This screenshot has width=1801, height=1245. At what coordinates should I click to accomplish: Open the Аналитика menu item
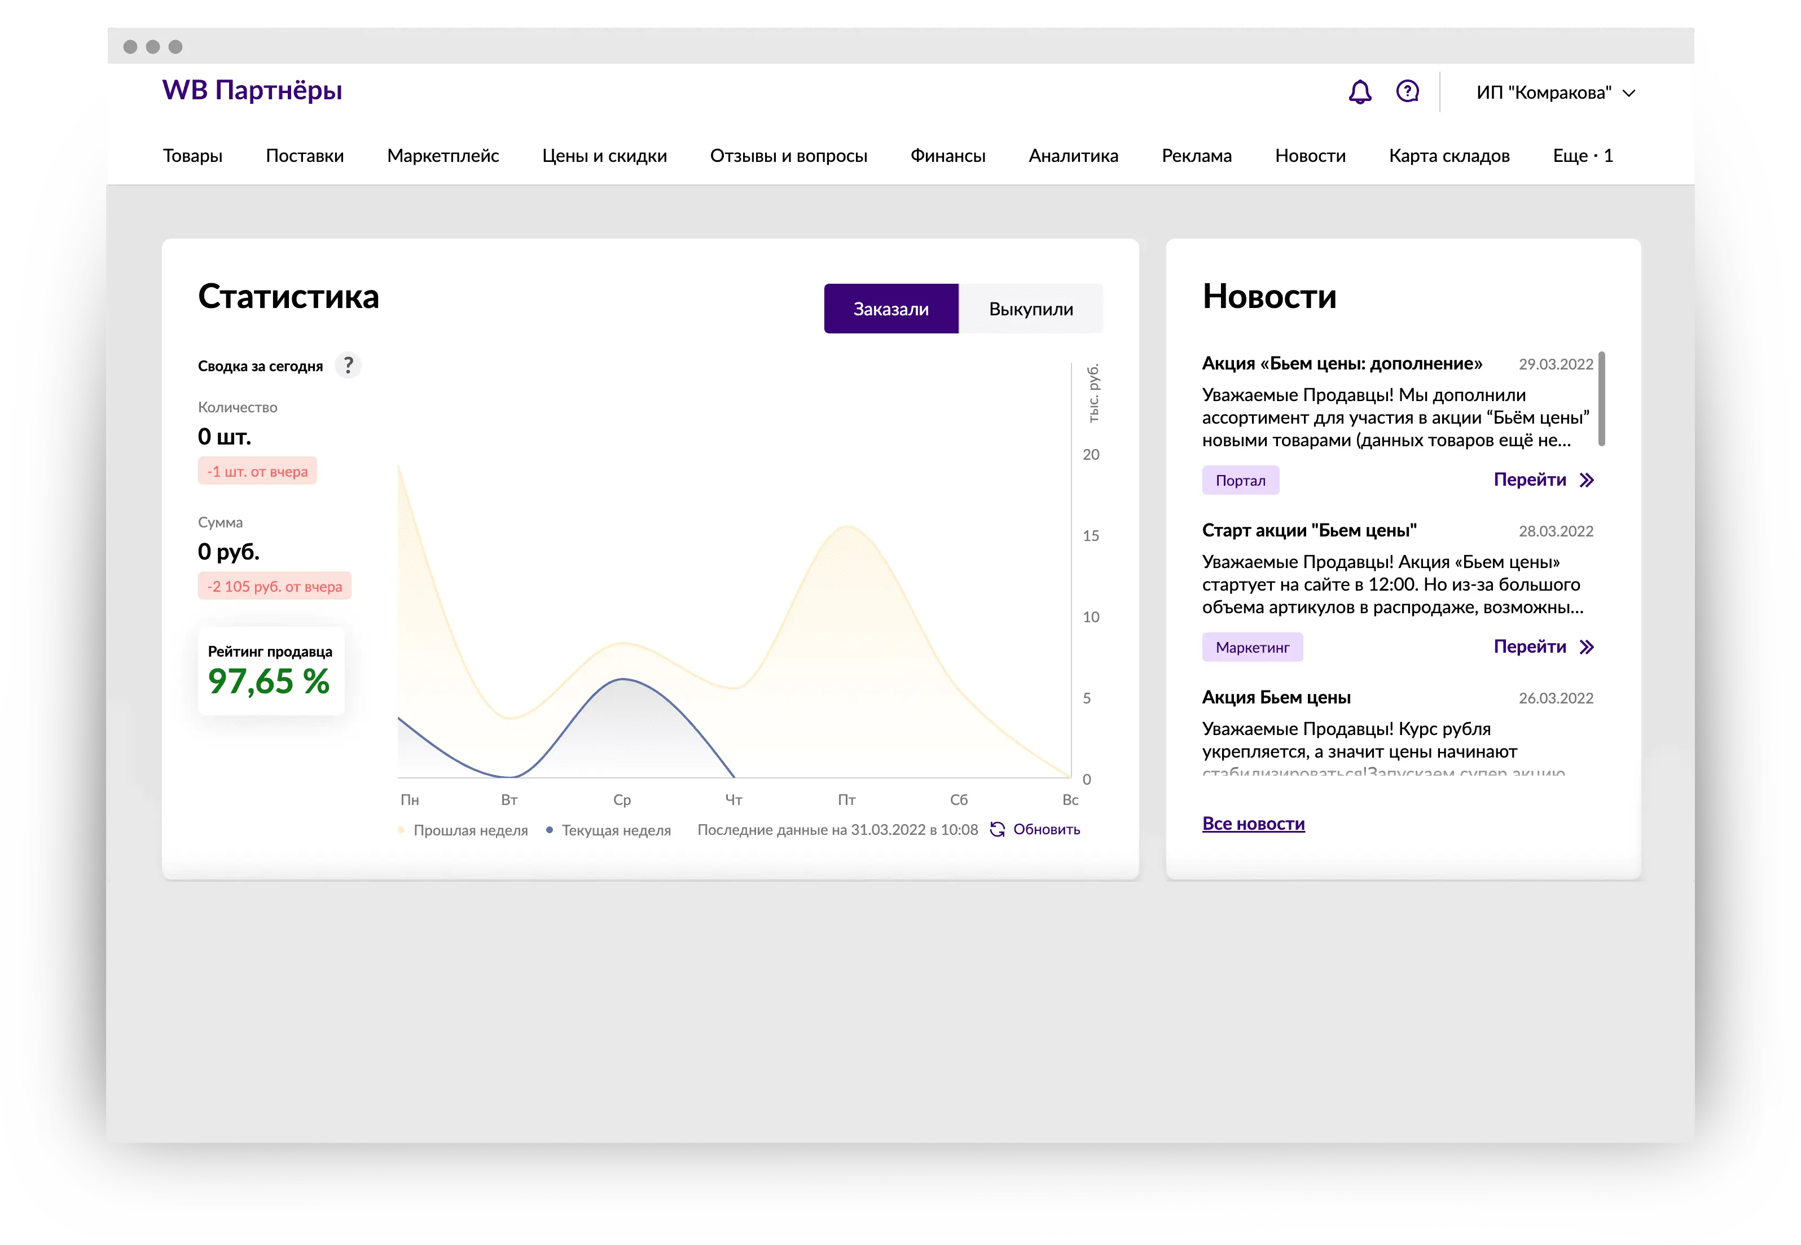pos(1073,156)
